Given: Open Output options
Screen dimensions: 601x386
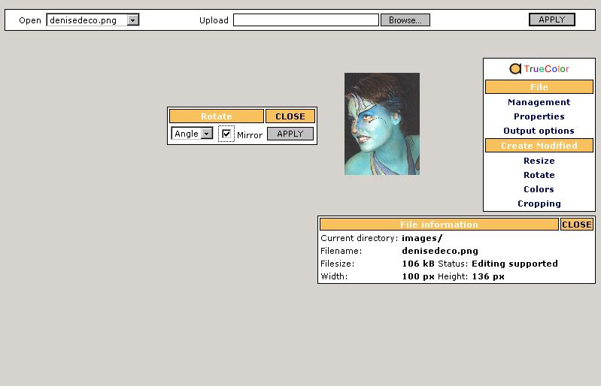Looking at the screenshot, I should (x=539, y=131).
